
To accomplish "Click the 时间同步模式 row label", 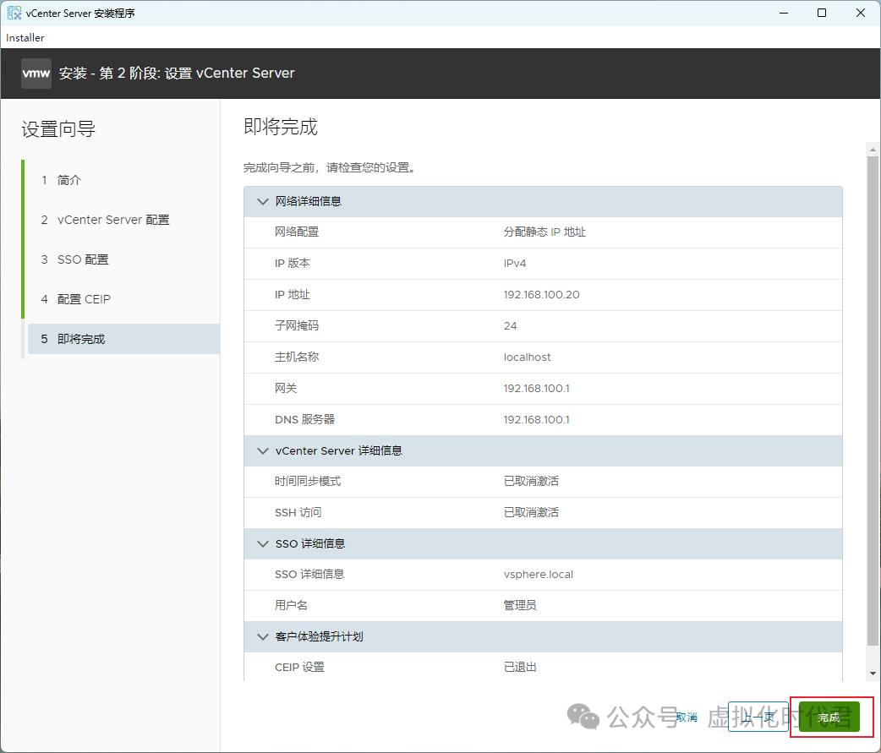I will 308,481.
